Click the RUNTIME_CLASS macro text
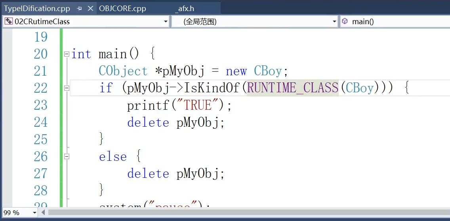 (x=293, y=88)
